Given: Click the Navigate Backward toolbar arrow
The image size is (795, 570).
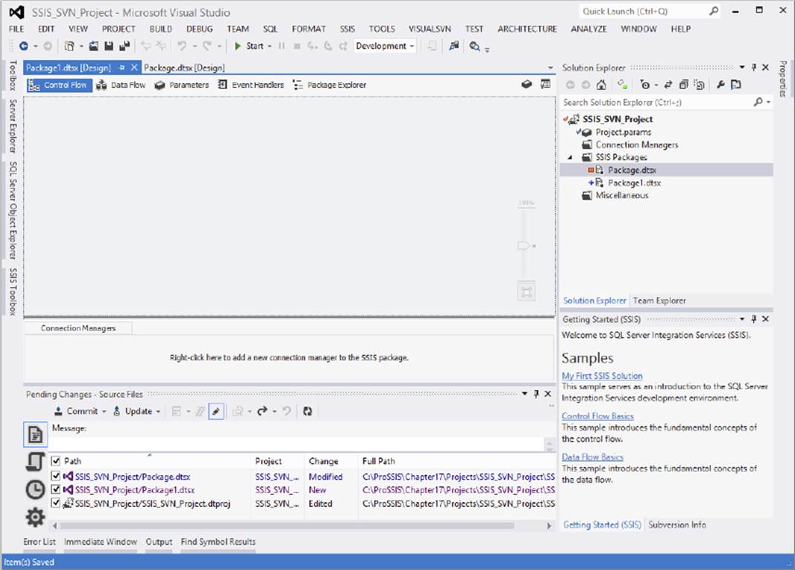Looking at the screenshot, I should click(23, 46).
